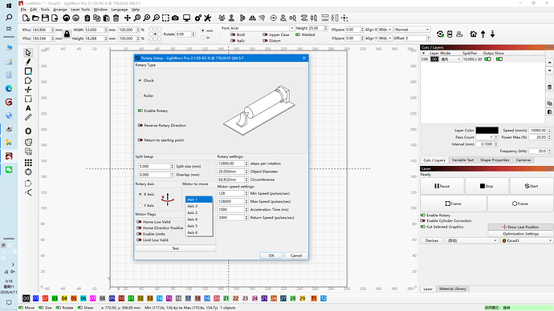Toggle the aspect ratio lock icon
554x311 pixels.
pyautogui.click(x=67, y=34)
